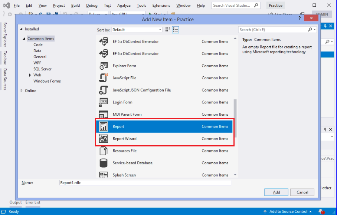Switch to the Error List tab

33,202
